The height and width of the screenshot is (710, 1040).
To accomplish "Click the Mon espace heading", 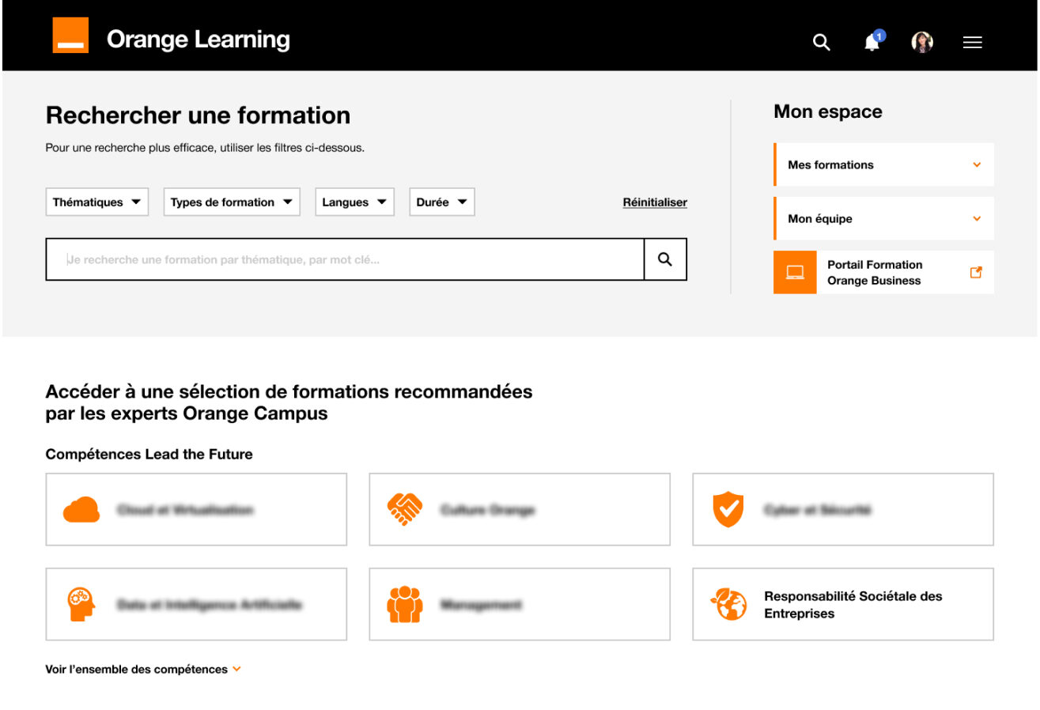I will (828, 111).
